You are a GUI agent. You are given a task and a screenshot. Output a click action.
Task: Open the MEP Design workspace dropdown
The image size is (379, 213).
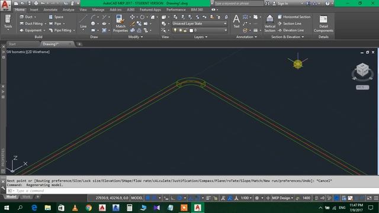click(x=282, y=198)
